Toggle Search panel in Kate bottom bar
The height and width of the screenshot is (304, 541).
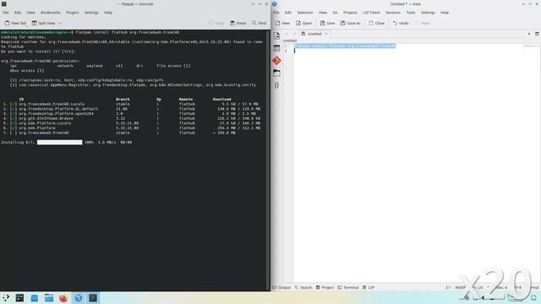(303, 287)
